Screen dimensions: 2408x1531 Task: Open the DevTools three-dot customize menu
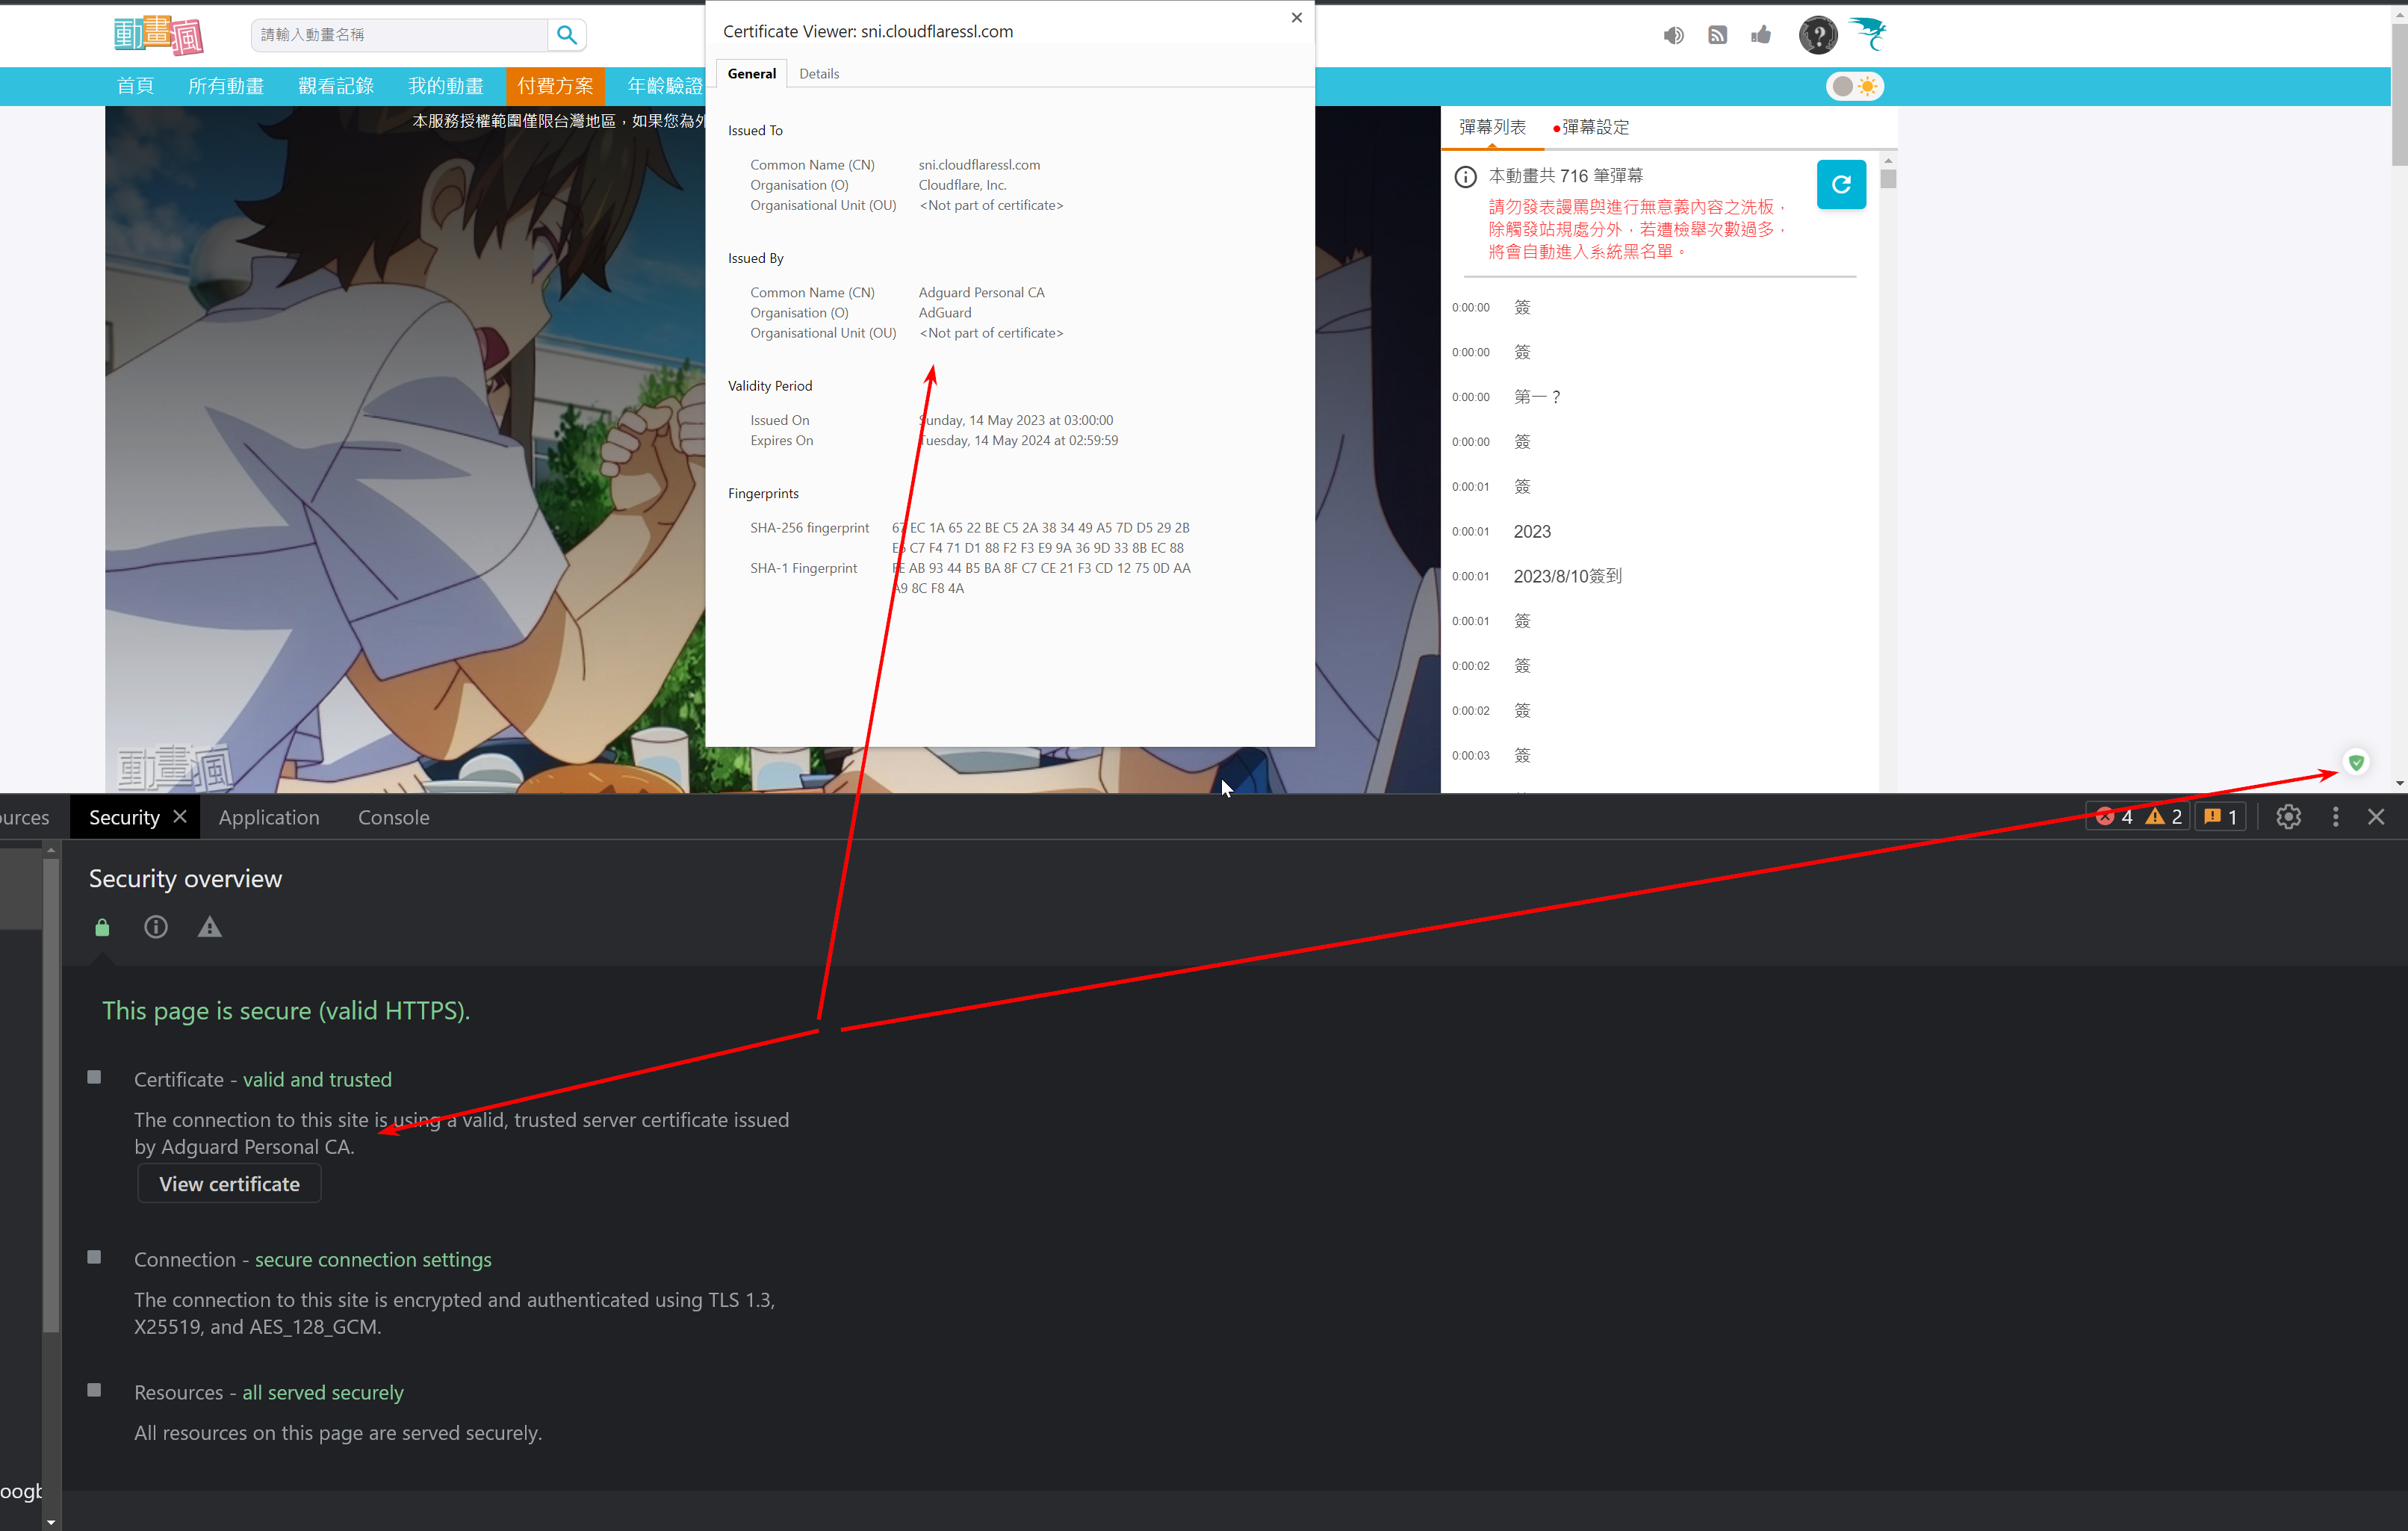2335,816
